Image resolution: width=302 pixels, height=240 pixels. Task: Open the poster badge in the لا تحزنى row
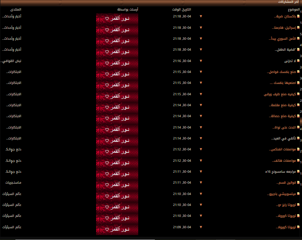click(117, 63)
